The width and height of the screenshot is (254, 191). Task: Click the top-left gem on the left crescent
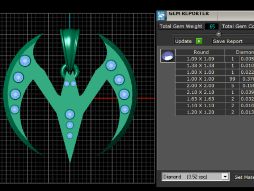click(25, 61)
